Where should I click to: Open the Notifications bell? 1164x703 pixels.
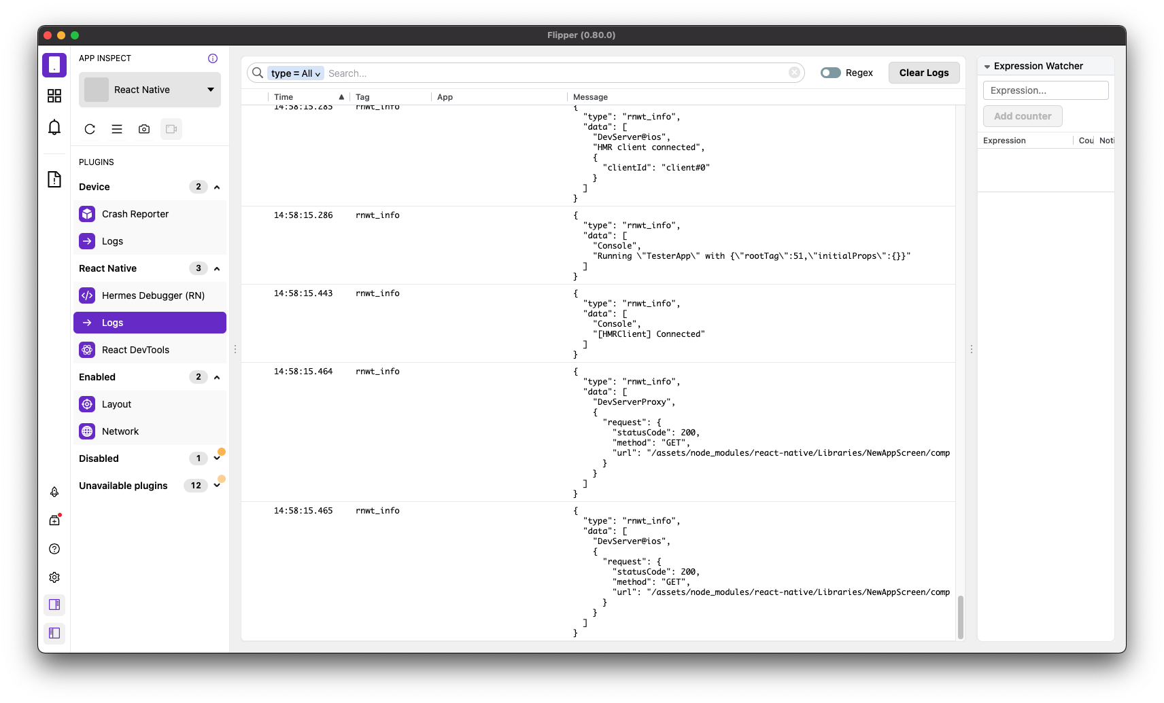[54, 127]
